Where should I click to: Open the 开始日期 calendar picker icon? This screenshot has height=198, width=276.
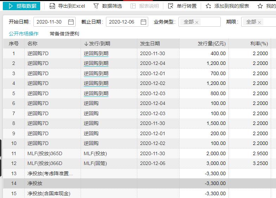(71, 22)
